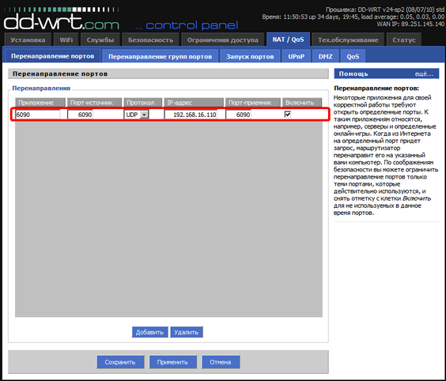446x381 pixels.
Task: Open the Службы tab
Action: click(100, 40)
